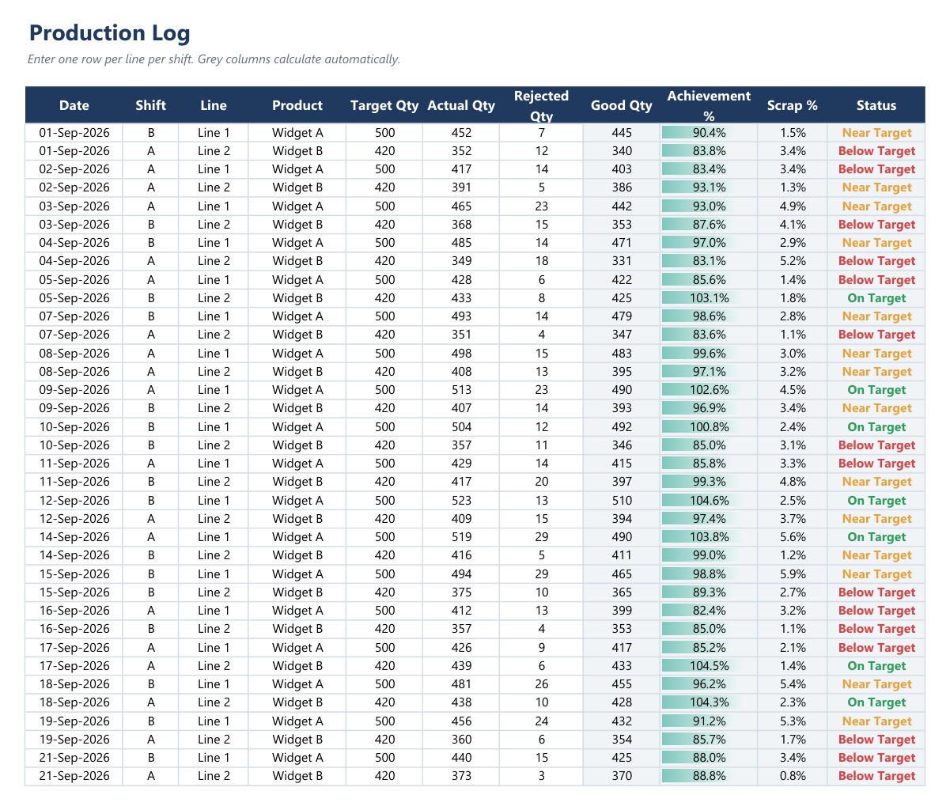
Task: Select Good Qty 510 on 12-Sep Line 1
Action: tap(622, 501)
